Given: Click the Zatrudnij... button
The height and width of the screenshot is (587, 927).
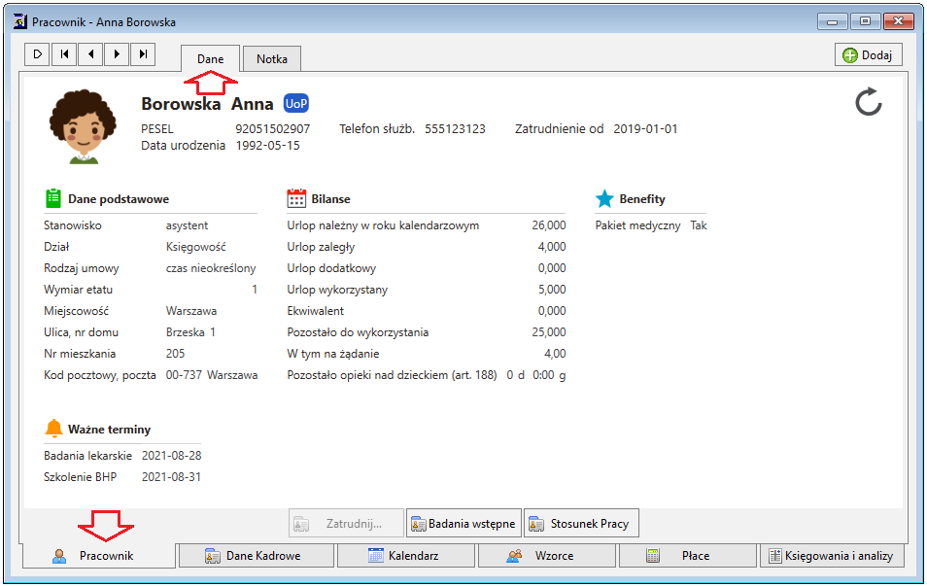Looking at the screenshot, I should click(347, 523).
